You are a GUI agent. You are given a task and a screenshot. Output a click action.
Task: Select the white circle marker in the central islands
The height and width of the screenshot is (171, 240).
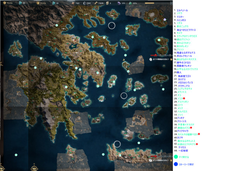click(124, 96)
